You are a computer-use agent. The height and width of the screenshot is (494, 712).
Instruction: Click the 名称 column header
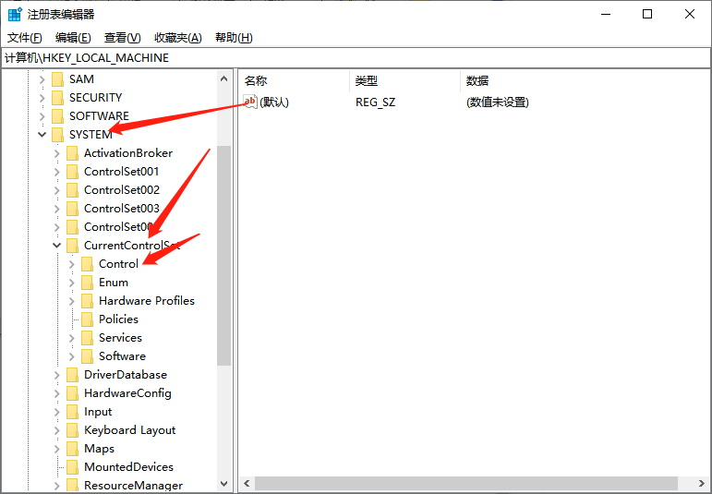tap(256, 81)
